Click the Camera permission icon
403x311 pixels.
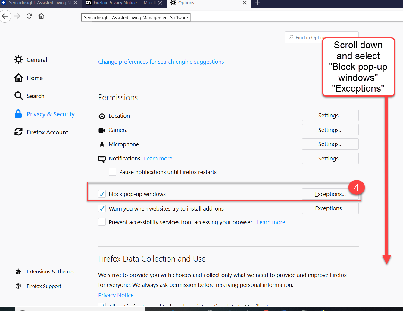pos(102,130)
